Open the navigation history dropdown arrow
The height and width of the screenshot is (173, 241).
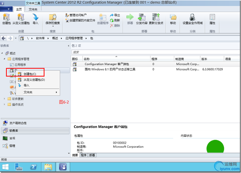click(x=16, y=38)
